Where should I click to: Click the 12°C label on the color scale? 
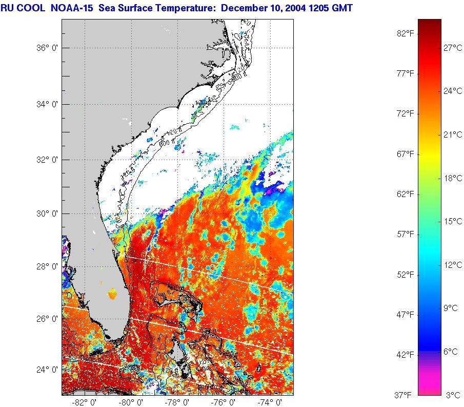[x=453, y=265]
